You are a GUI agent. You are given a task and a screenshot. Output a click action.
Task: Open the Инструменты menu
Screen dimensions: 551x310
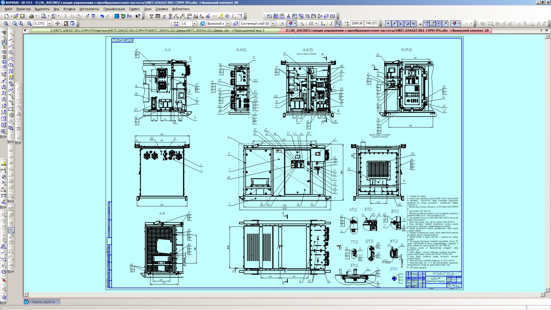coord(89,9)
